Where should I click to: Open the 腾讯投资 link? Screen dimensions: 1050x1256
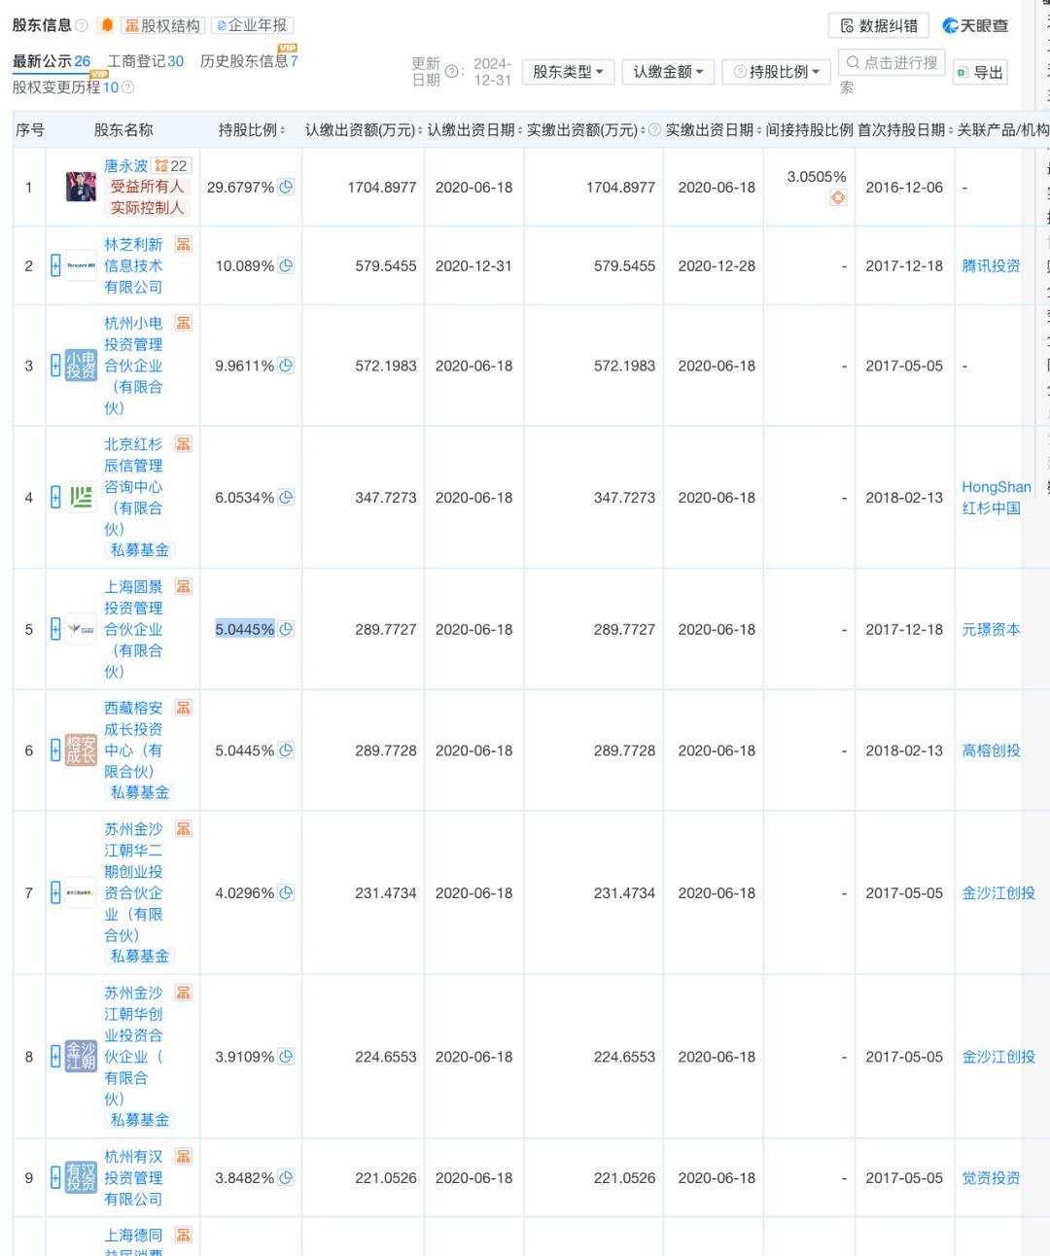pyautogui.click(x=991, y=265)
